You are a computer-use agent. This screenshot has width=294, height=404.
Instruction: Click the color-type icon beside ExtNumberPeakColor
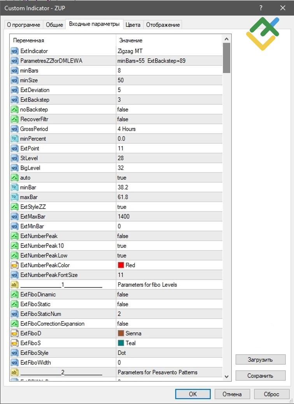[14, 265]
